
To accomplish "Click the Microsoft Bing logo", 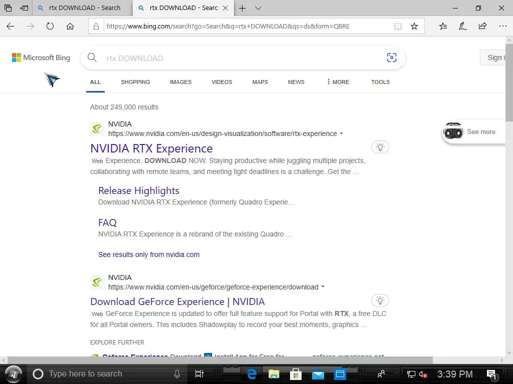I will click(x=41, y=57).
